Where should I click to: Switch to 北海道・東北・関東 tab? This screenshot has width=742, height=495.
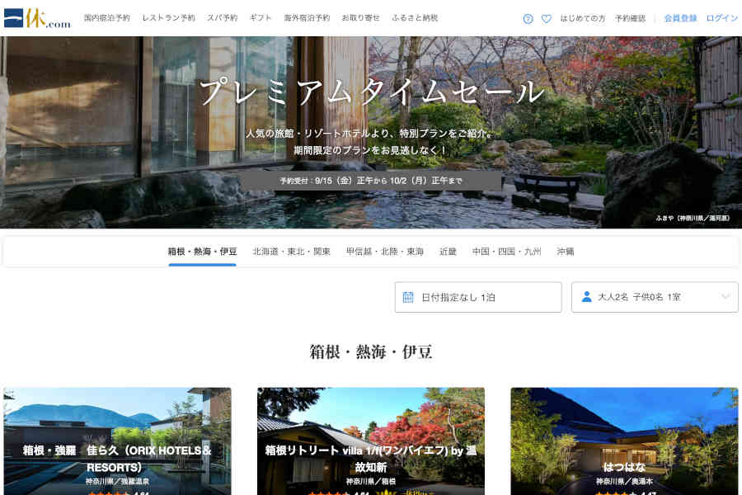click(292, 252)
